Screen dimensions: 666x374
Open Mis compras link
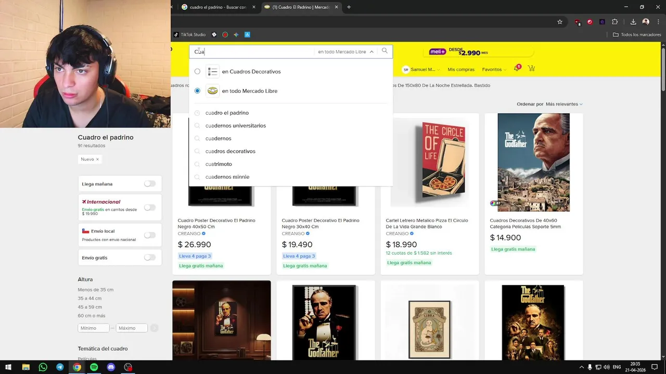[x=461, y=69]
